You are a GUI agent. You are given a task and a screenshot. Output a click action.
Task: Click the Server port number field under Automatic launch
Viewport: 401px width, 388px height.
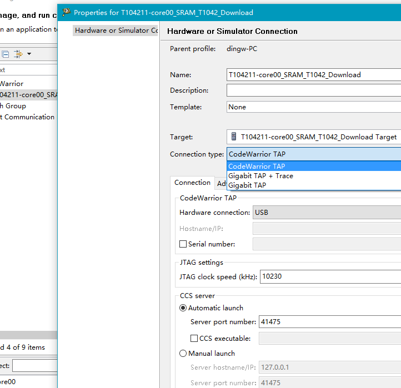[x=329, y=322]
